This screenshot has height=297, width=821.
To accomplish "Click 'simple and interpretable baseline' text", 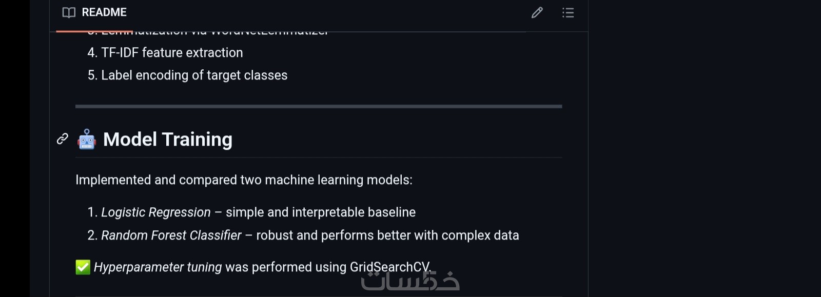I will point(321,212).
